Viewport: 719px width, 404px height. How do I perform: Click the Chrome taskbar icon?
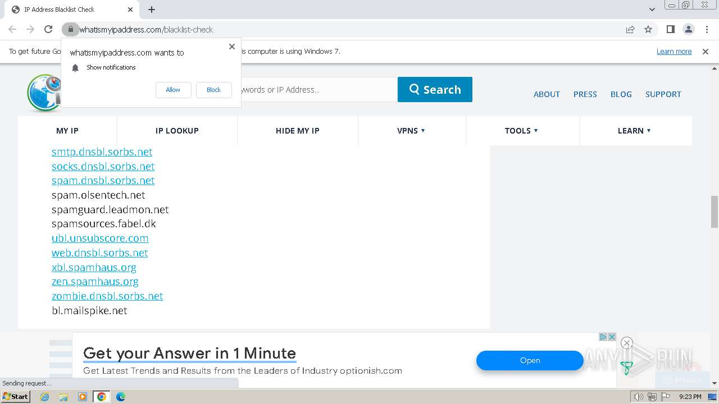click(x=102, y=397)
